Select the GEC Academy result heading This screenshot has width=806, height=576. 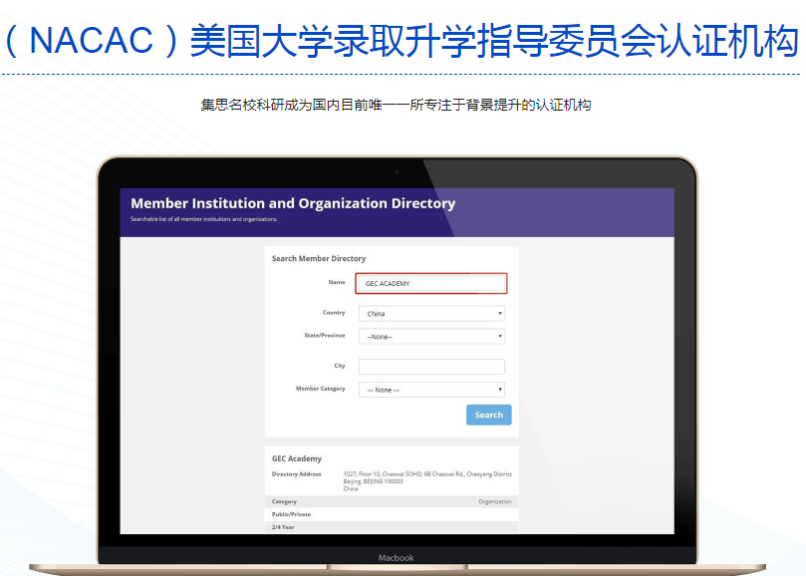(x=297, y=458)
